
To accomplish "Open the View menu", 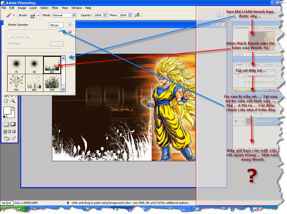I will [65, 8].
